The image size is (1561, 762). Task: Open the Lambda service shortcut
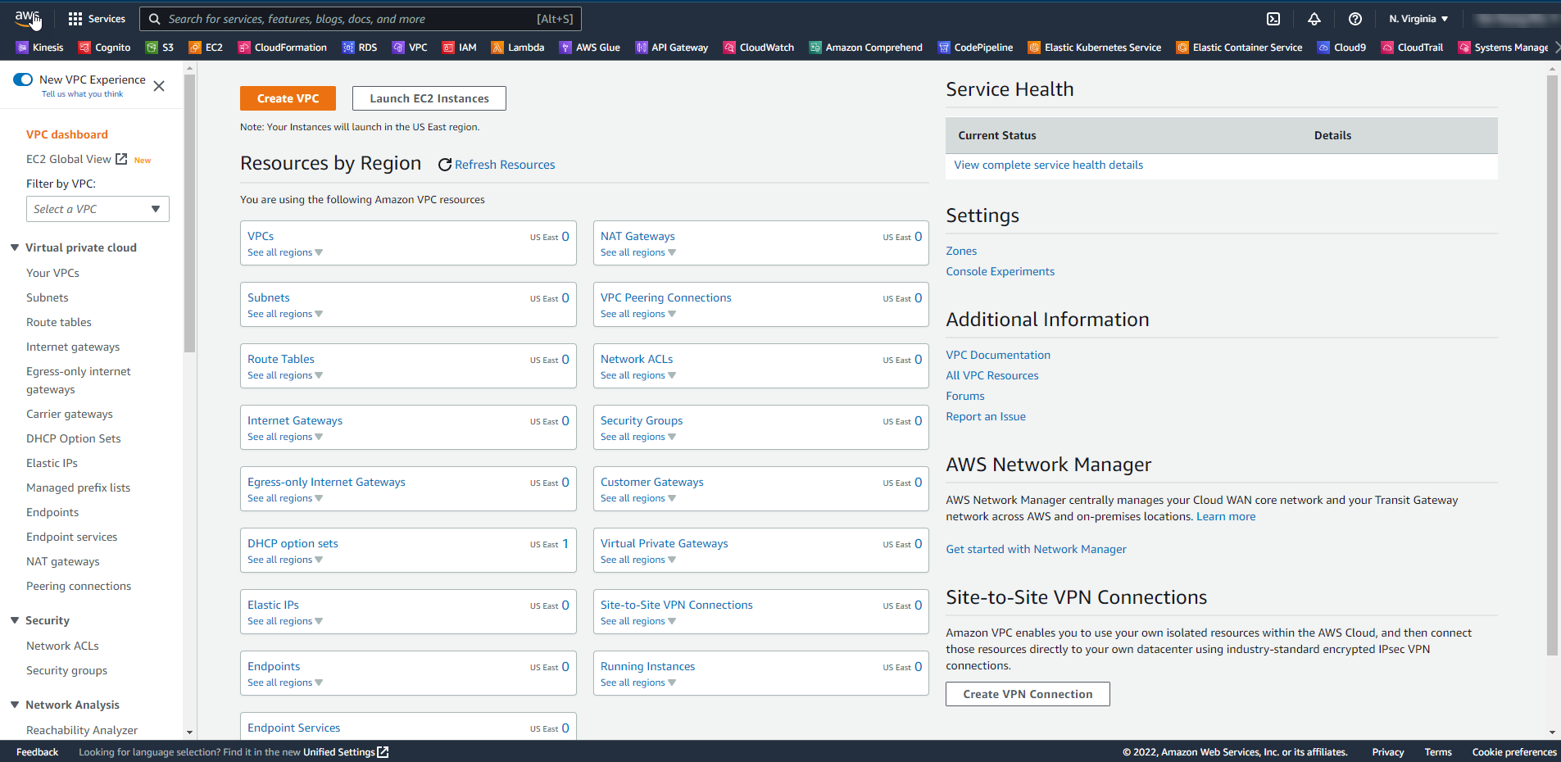click(517, 47)
